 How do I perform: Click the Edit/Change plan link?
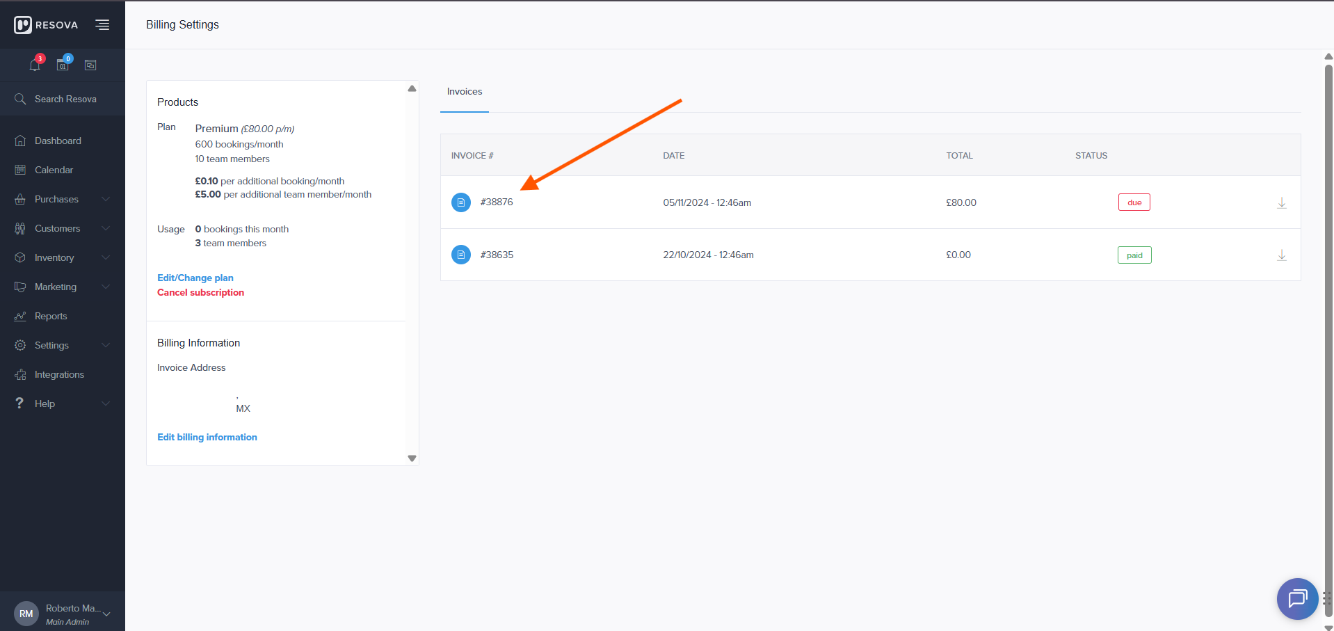[195, 278]
